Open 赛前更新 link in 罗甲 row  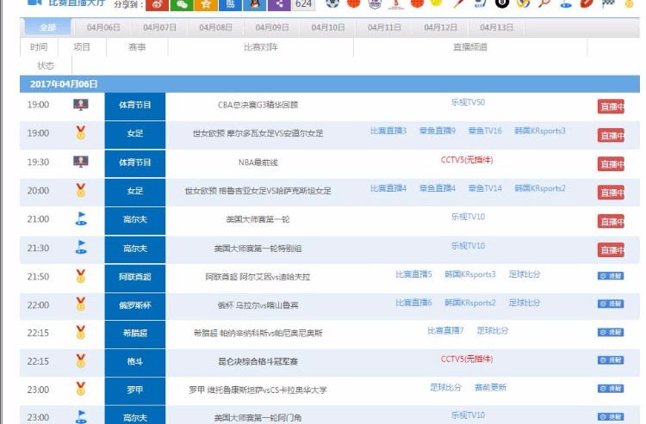[x=490, y=387]
